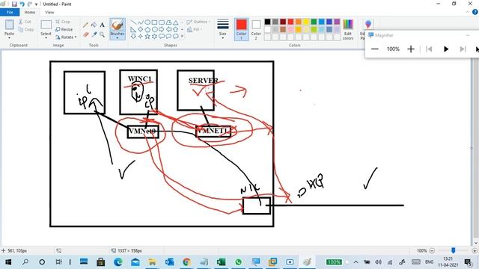Select the Pencil tool
This screenshot has height=269, width=479.
pyautogui.click(x=85, y=25)
